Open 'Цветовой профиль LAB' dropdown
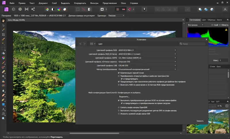Viewport: 230px width, 139px height. click(147, 65)
